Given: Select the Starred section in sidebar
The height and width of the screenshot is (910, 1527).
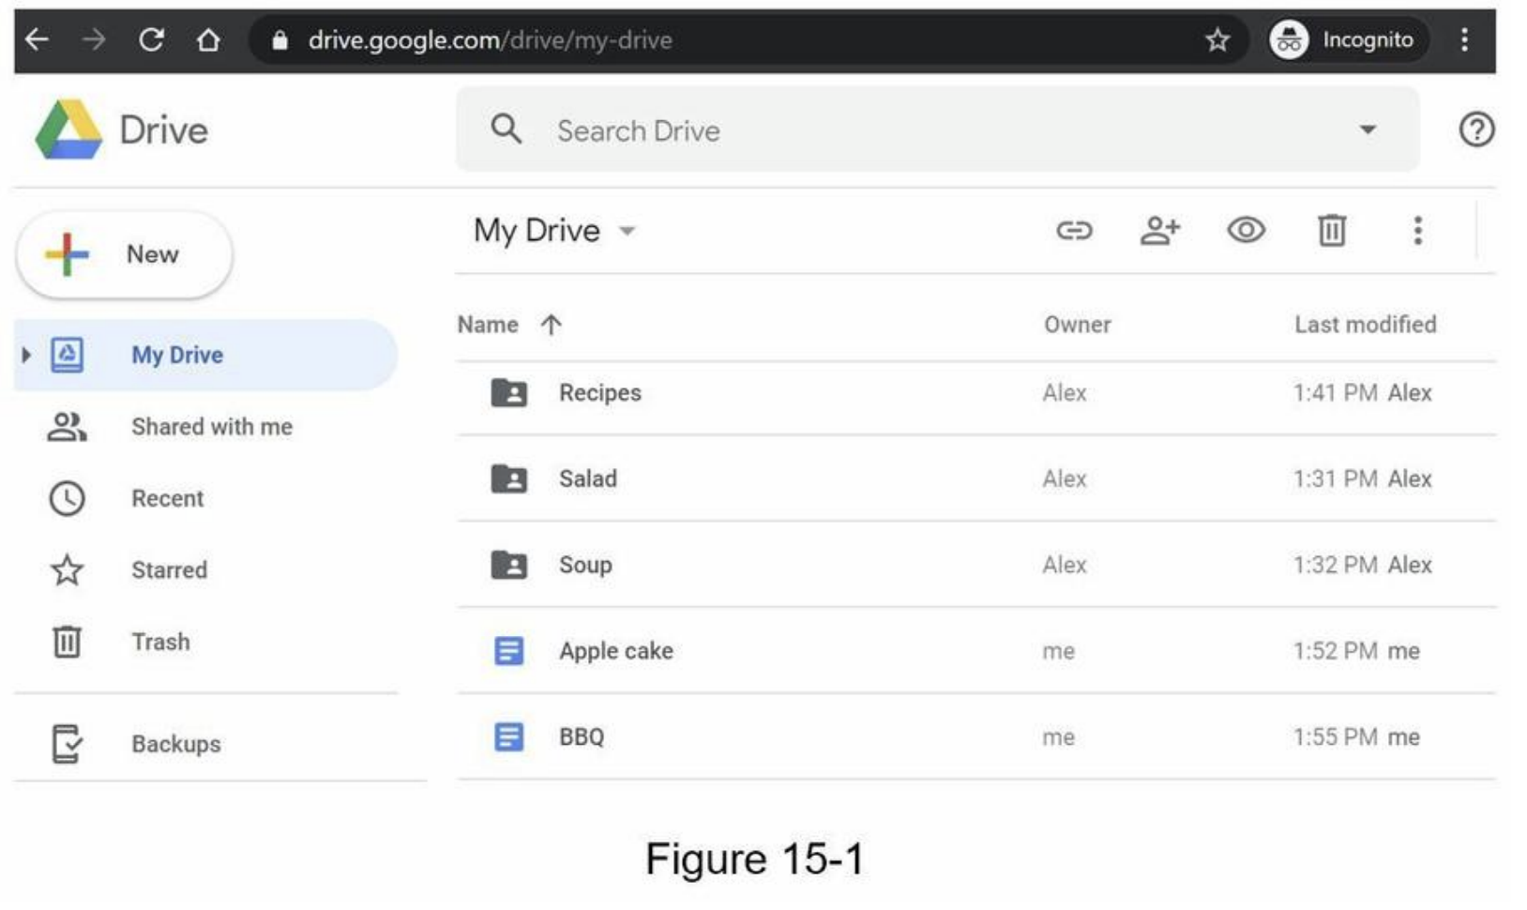Looking at the screenshot, I should coord(169,569).
